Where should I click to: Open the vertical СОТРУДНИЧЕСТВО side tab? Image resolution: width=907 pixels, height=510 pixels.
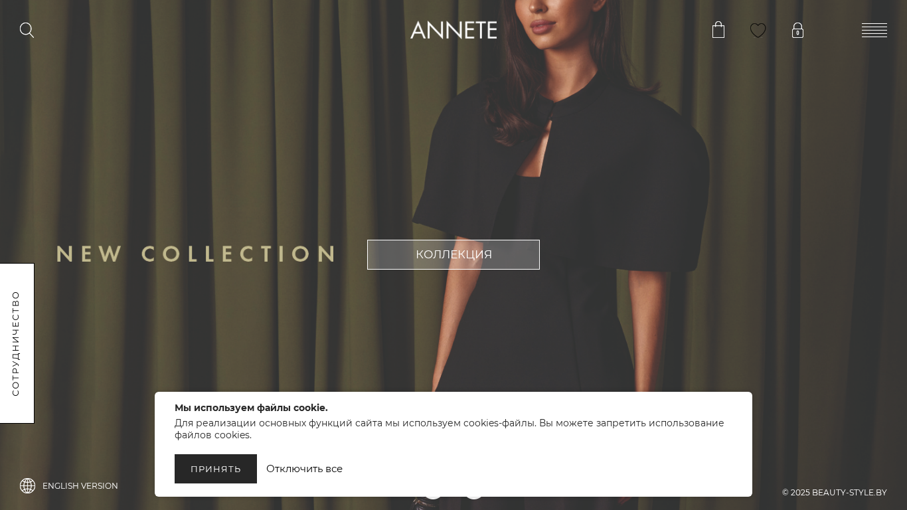coord(17,343)
